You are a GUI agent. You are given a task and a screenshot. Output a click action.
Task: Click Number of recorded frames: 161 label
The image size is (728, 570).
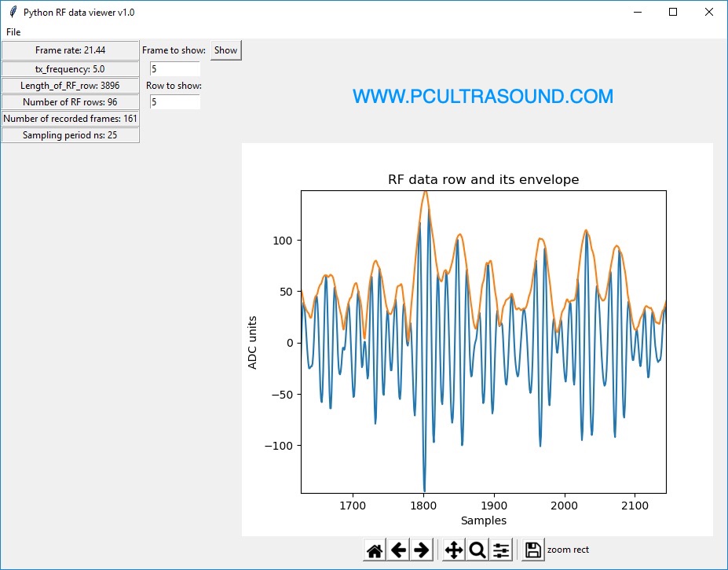coord(70,119)
